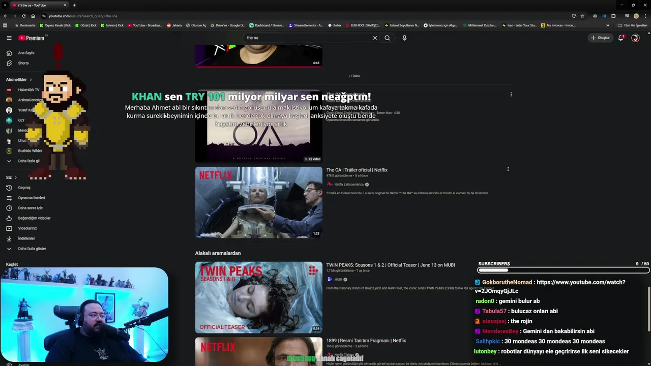Open options menu for The OA Tráiler video
This screenshot has width=651, height=366.
(x=508, y=169)
